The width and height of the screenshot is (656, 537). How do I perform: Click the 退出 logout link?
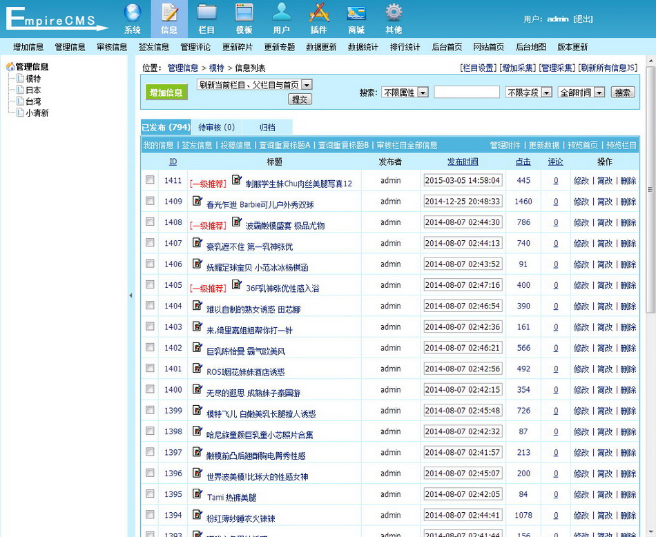[x=583, y=19]
